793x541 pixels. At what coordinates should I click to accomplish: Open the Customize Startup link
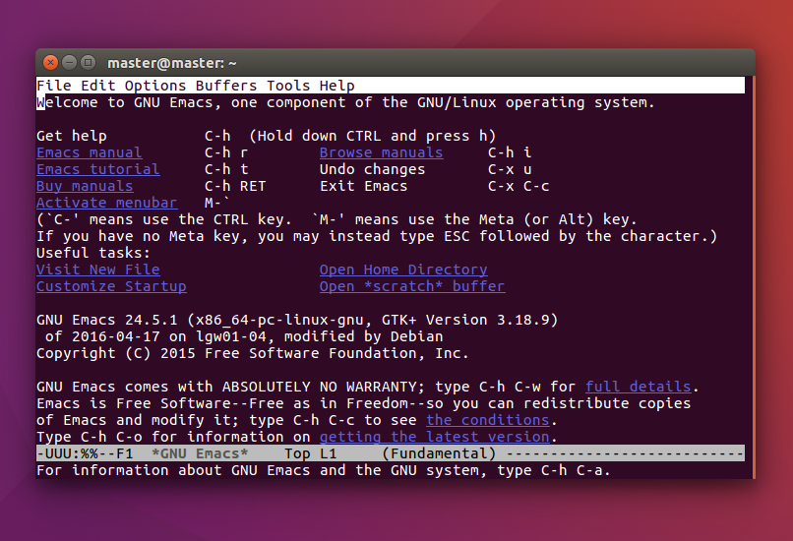click(x=111, y=286)
